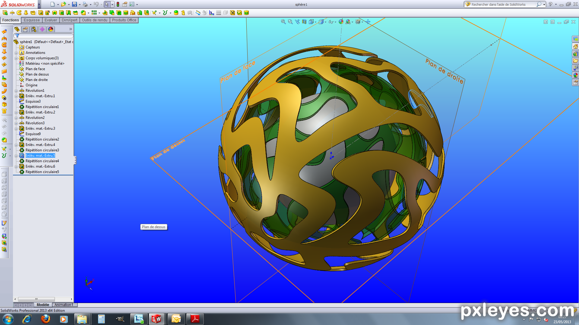This screenshot has height=325, width=579.
Task: Save the document with the floppy disk icon
Action: click(x=74, y=4)
